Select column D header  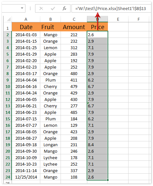point(97,19)
